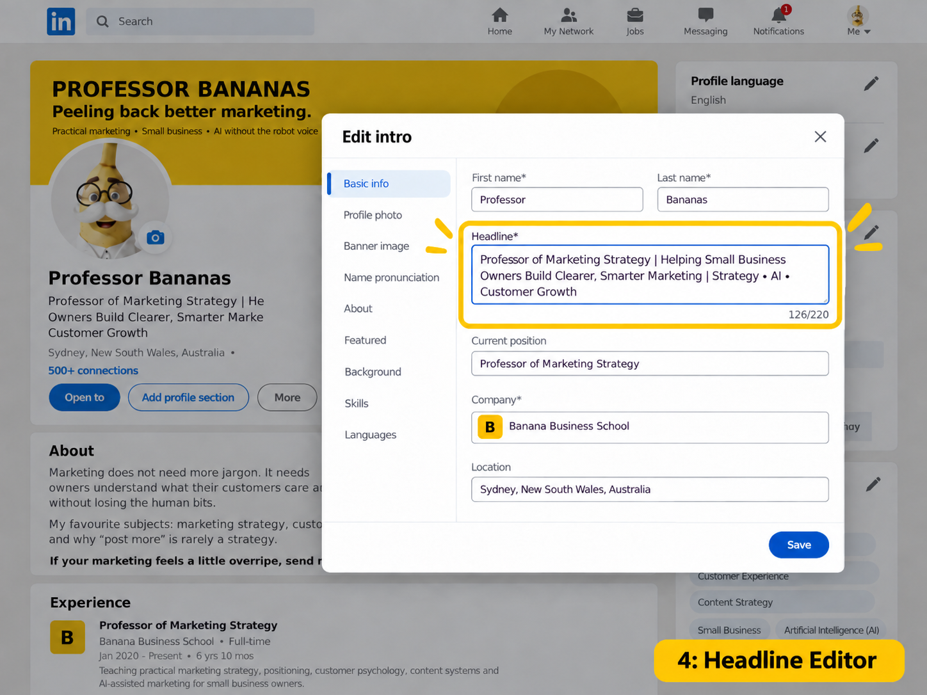Screen dimensions: 927x695
Task: Click the top Search box
Action: coord(200,21)
